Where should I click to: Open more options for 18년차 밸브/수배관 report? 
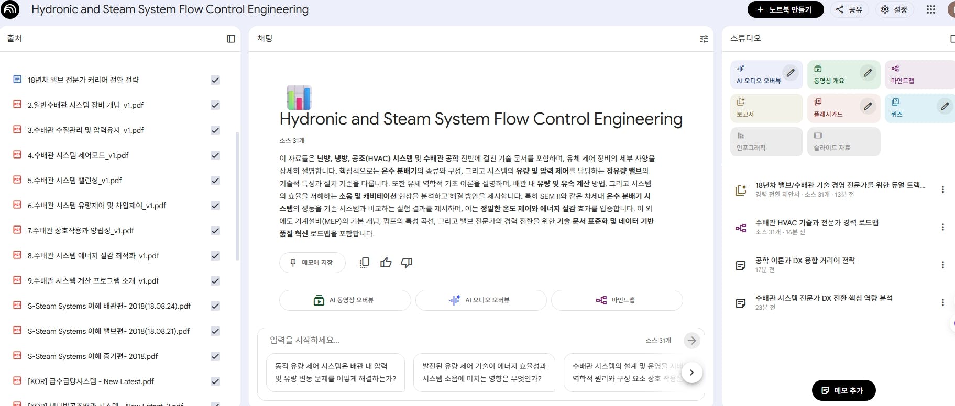click(942, 189)
